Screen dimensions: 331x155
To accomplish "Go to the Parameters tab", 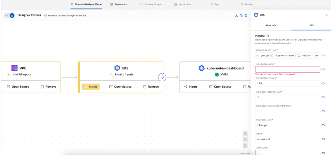I will click(x=118, y=4).
